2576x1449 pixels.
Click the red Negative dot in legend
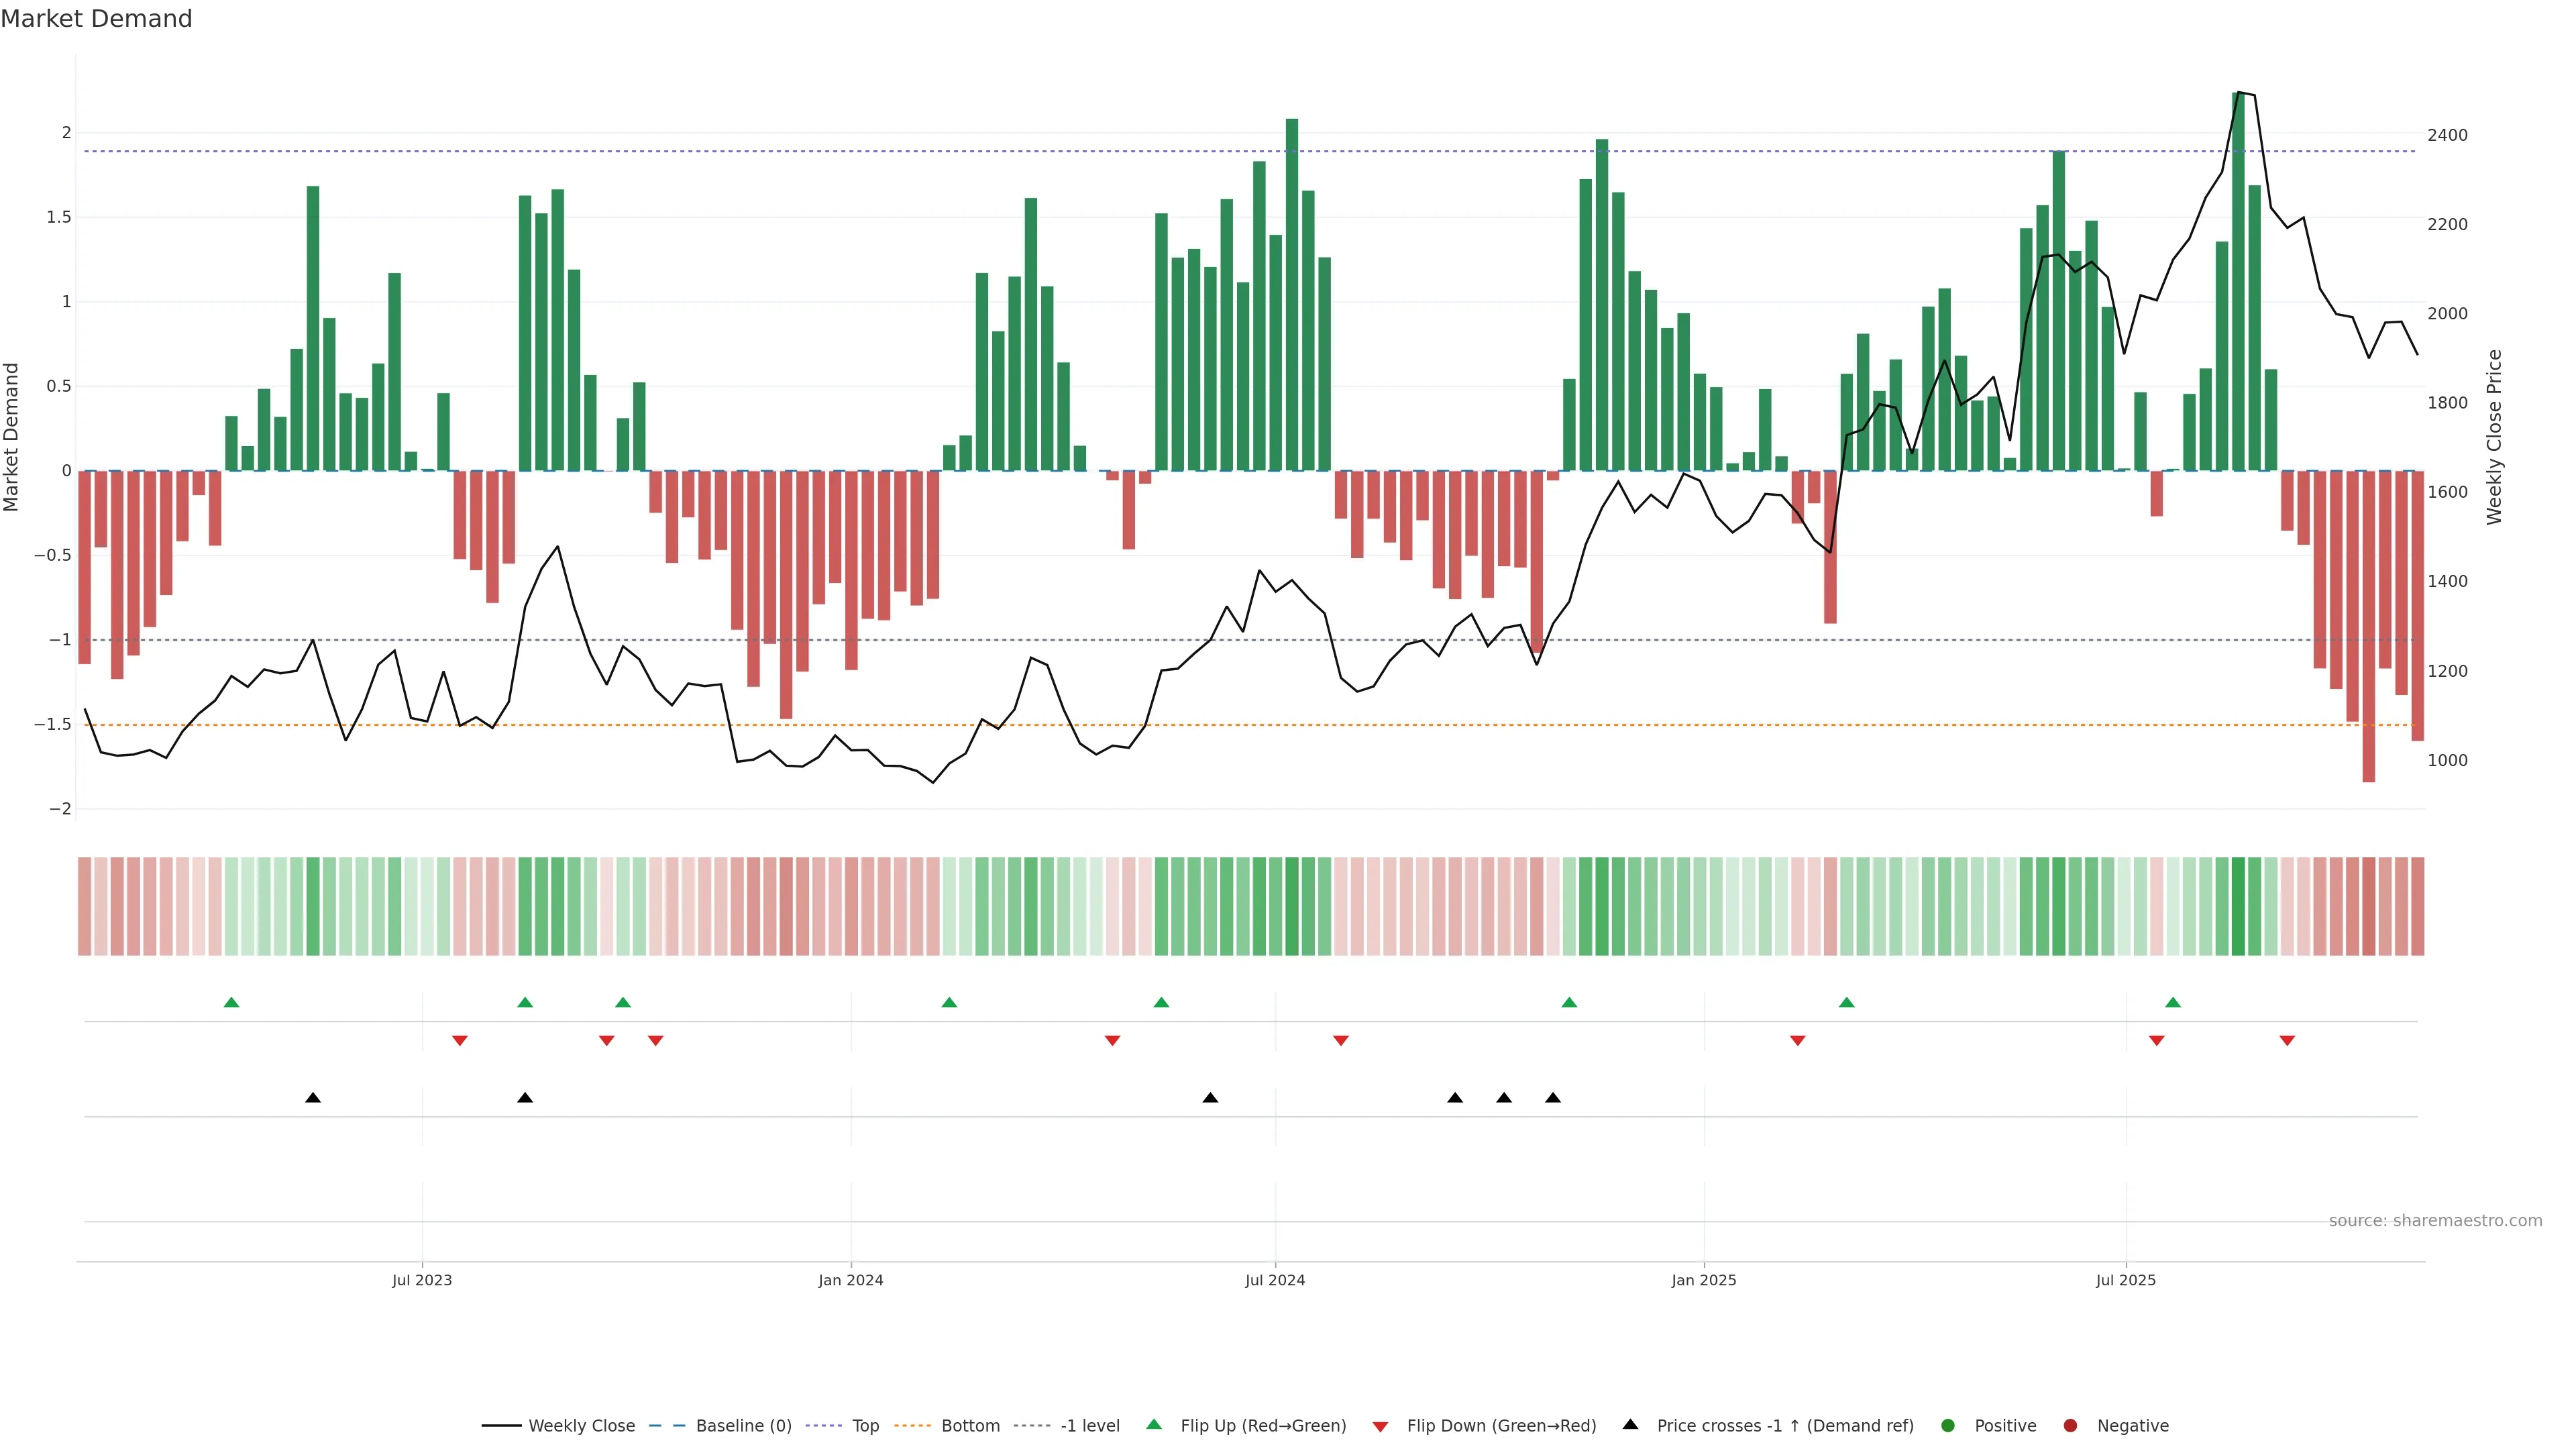coord(2070,1425)
